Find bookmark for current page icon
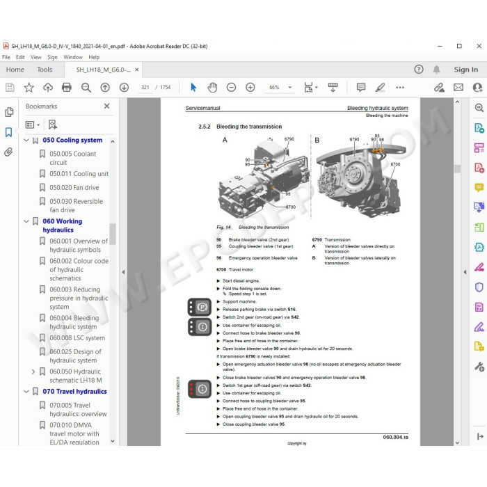Viewport: 487px width, 487px height. click(x=53, y=125)
